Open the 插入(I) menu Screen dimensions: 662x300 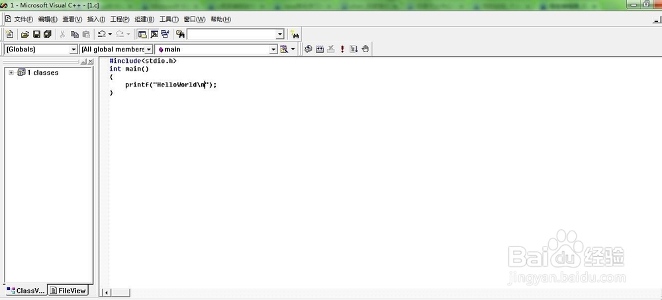coord(96,19)
